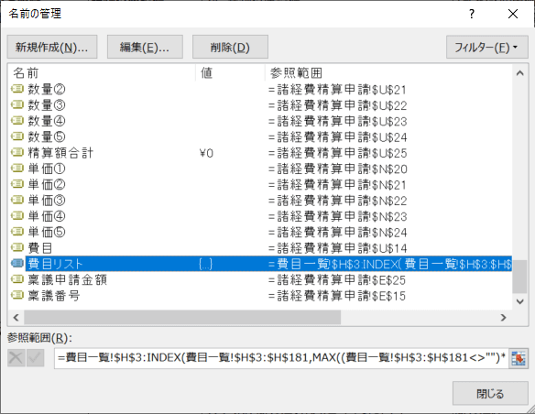Select the 数量③ name row
This screenshot has height=414, width=535.
coord(260,105)
